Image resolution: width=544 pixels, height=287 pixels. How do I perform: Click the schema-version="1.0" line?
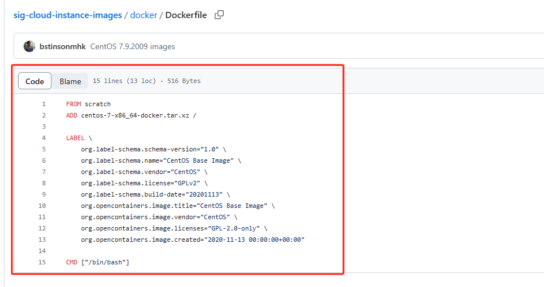pyautogui.click(x=154, y=149)
